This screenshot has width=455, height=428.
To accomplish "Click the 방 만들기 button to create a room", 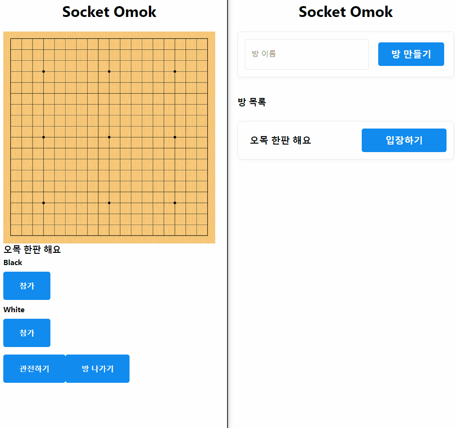I will (x=411, y=54).
